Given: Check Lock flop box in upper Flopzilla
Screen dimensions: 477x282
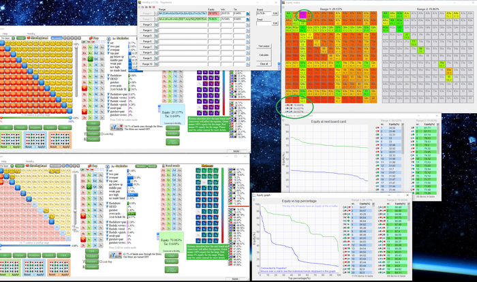Looking at the screenshot, I should pos(102,134).
